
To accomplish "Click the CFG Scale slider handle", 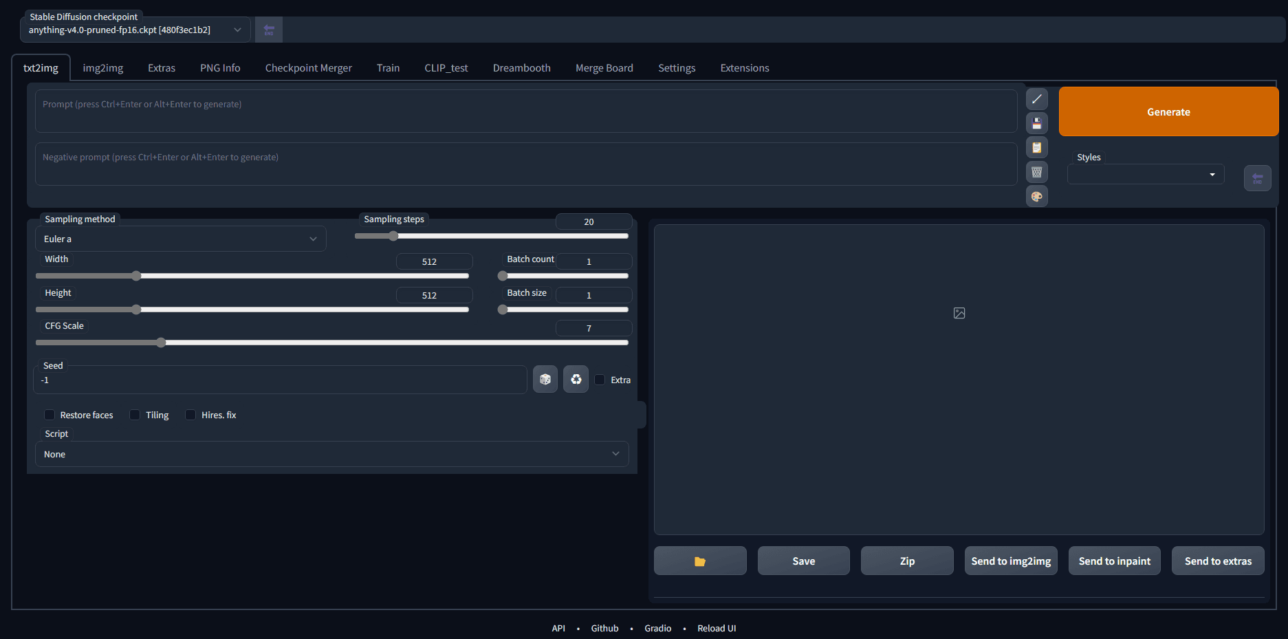I will point(161,343).
